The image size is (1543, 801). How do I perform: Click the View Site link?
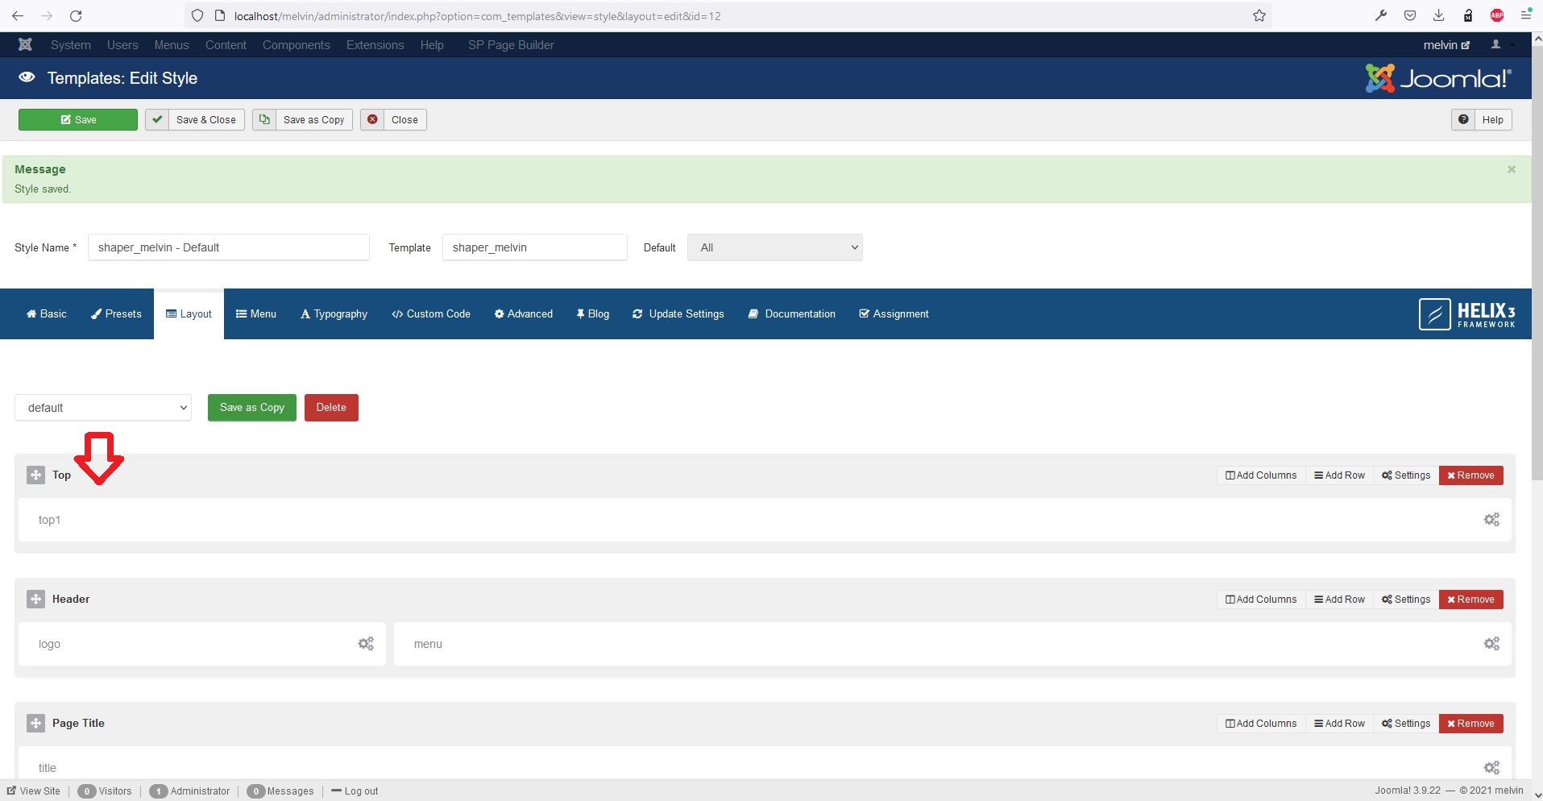(x=34, y=791)
